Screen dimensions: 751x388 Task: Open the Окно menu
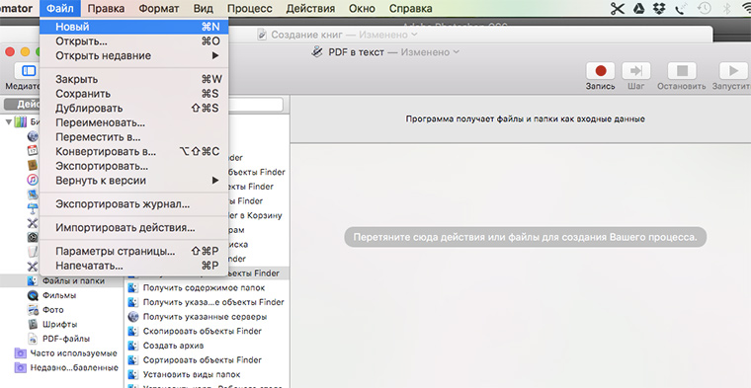pyautogui.click(x=362, y=8)
